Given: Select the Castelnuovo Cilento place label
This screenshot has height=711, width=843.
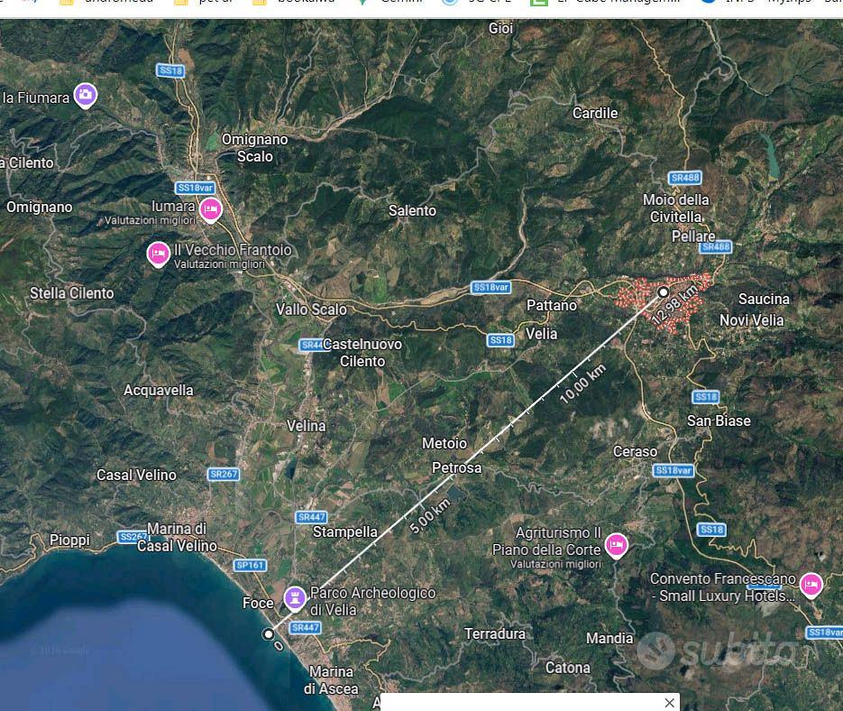Looking at the screenshot, I should click(x=362, y=353).
